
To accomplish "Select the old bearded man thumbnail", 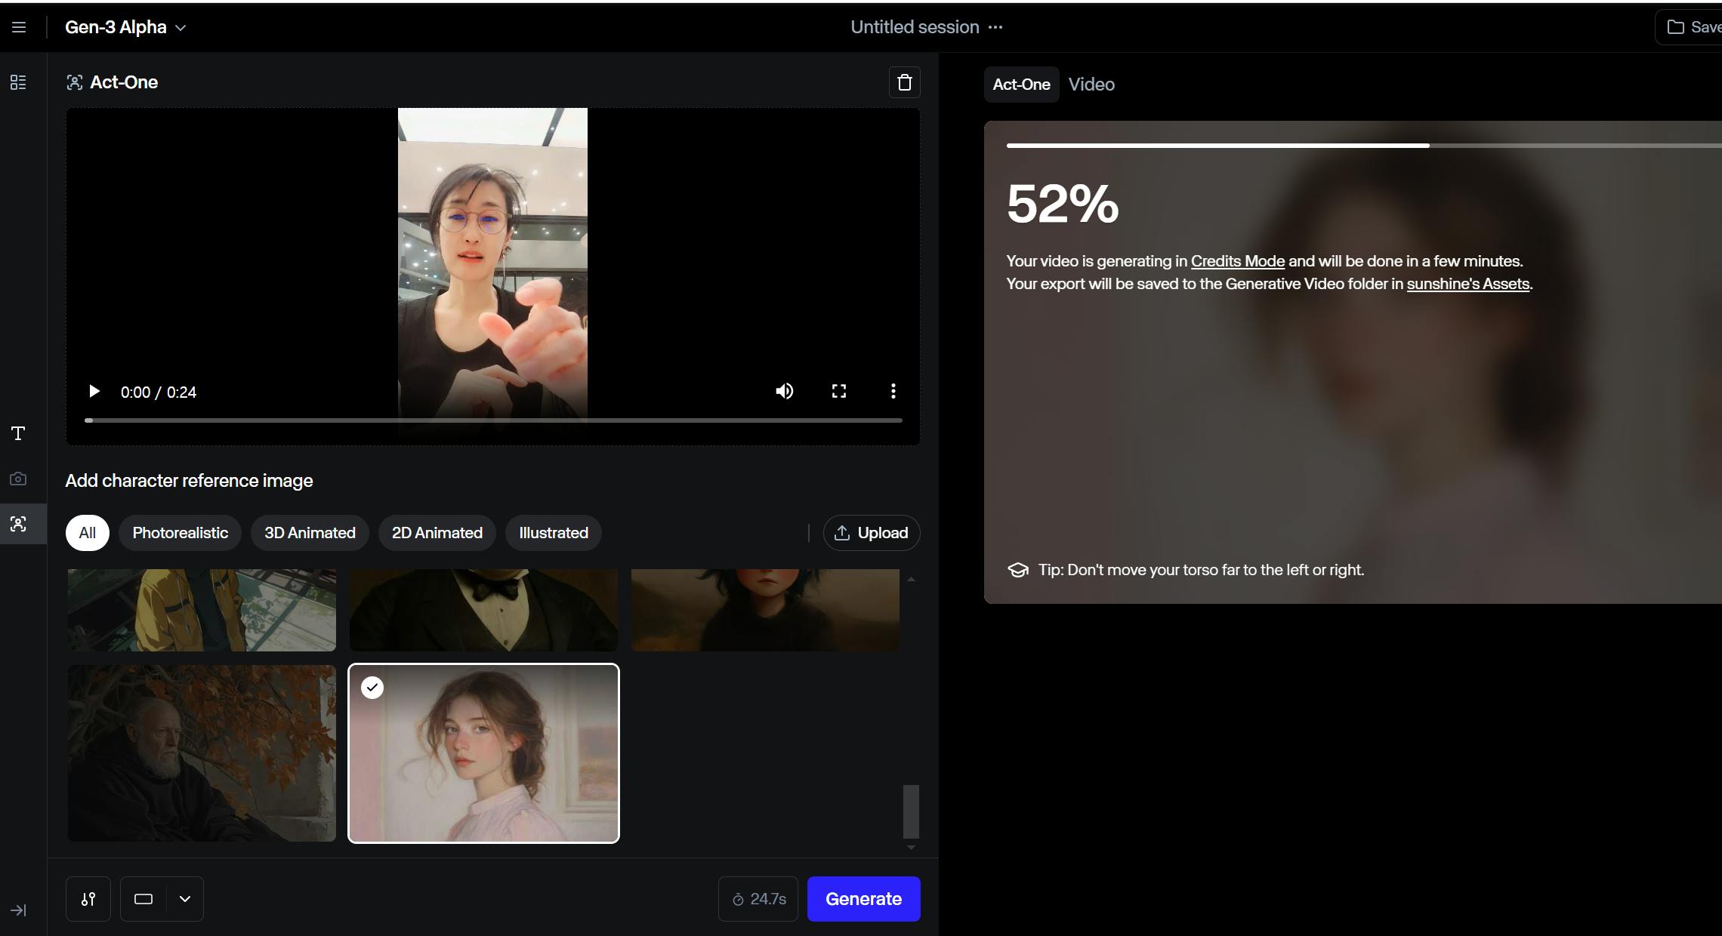I will click(x=202, y=753).
